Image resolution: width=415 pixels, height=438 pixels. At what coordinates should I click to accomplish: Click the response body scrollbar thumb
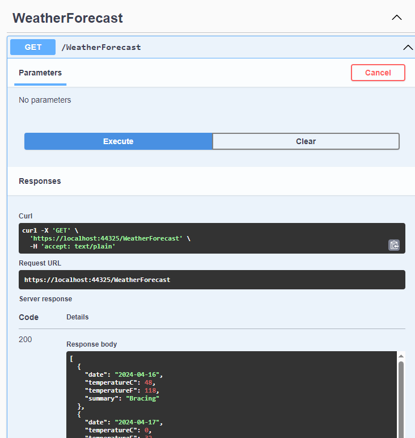[x=401, y=397]
